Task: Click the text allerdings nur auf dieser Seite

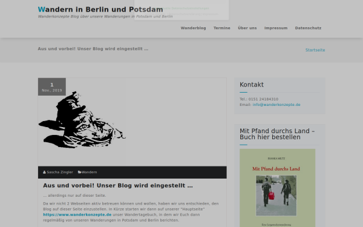Action: coord(74,196)
